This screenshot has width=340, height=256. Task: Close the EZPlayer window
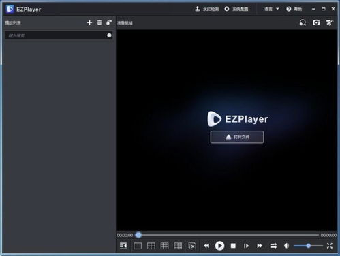pos(333,9)
